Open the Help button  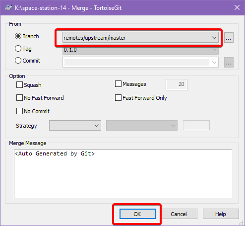tap(221, 214)
